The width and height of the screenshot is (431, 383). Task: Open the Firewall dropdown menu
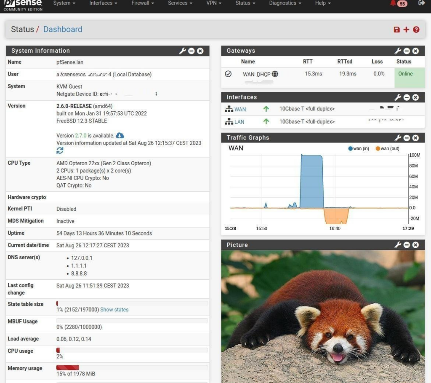point(142,3)
